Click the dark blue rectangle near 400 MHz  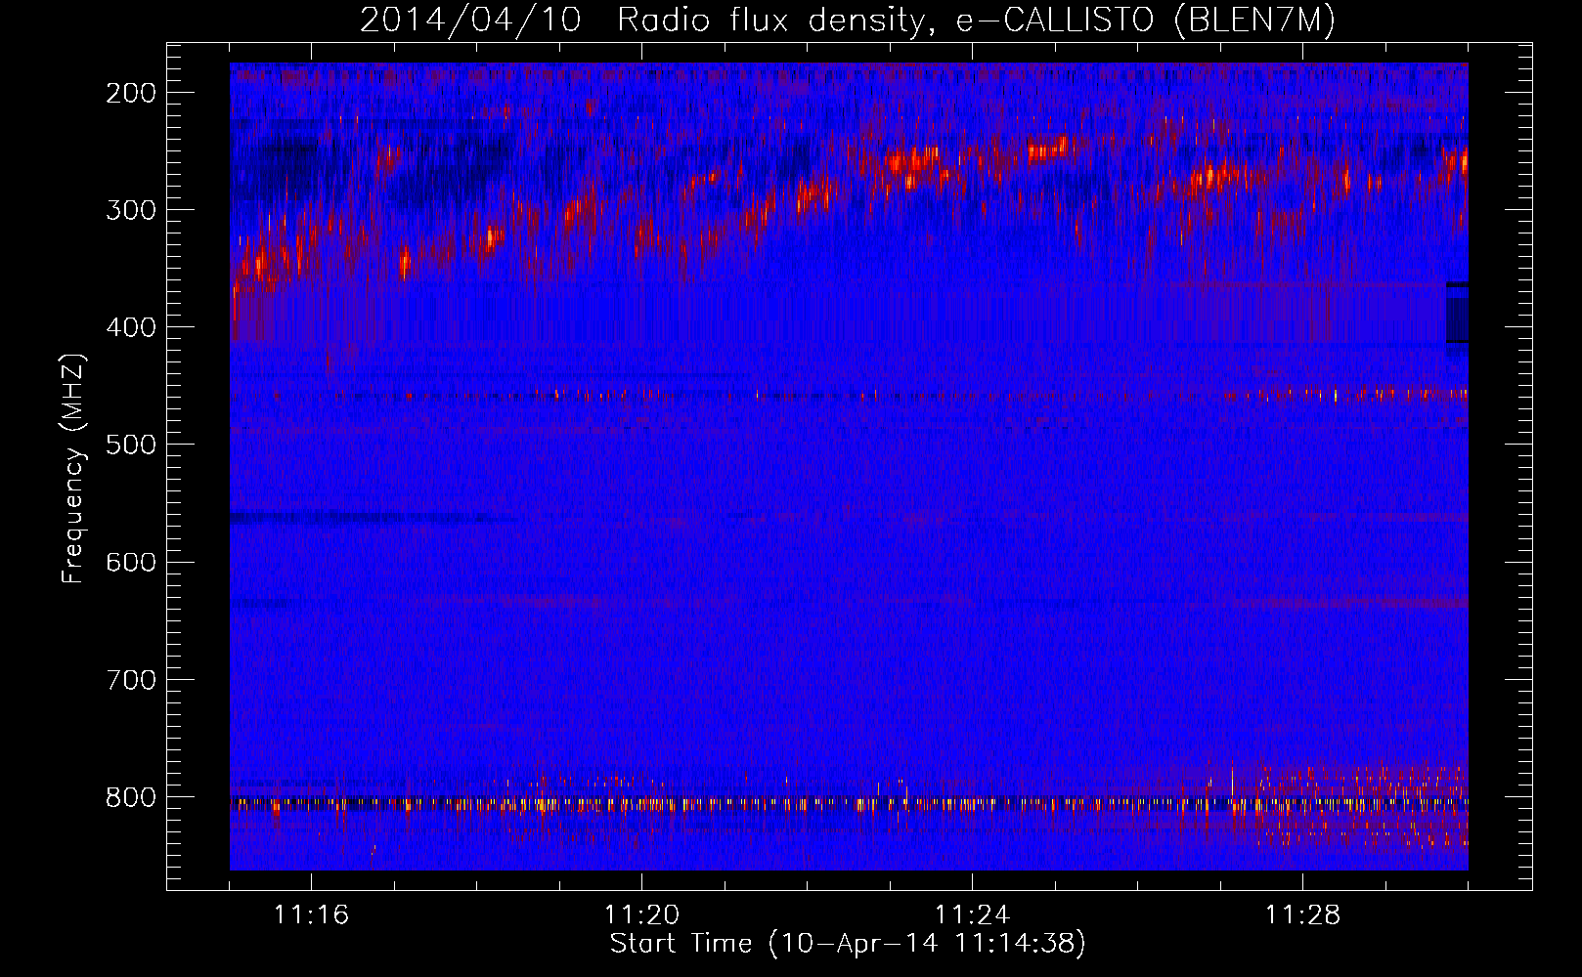(1457, 313)
